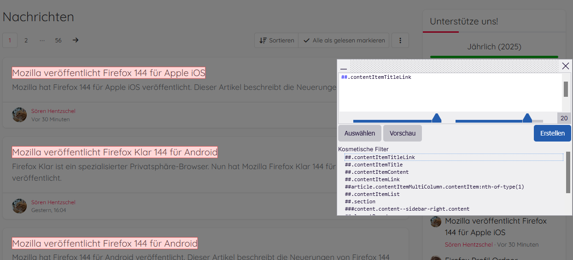Mark all as read with Alle als gelesen markieren
Viewport: 573px width, 260px height.
[x=344, y=40]
